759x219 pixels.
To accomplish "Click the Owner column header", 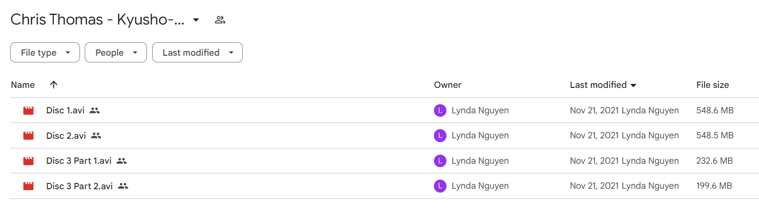I will [447, 85].
